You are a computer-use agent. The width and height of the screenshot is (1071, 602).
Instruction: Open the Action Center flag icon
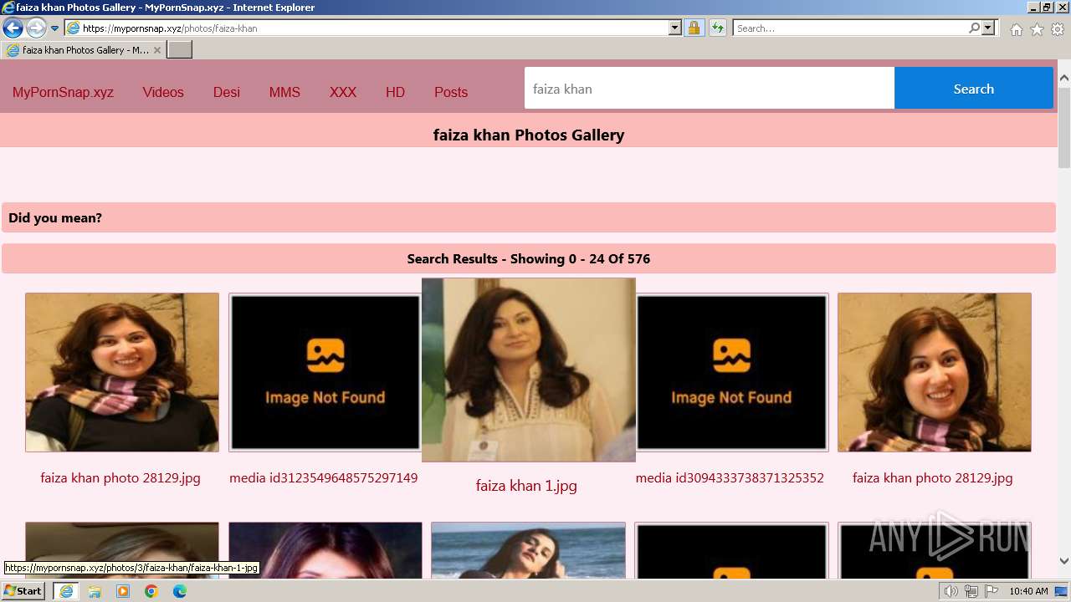pos(991,591)
